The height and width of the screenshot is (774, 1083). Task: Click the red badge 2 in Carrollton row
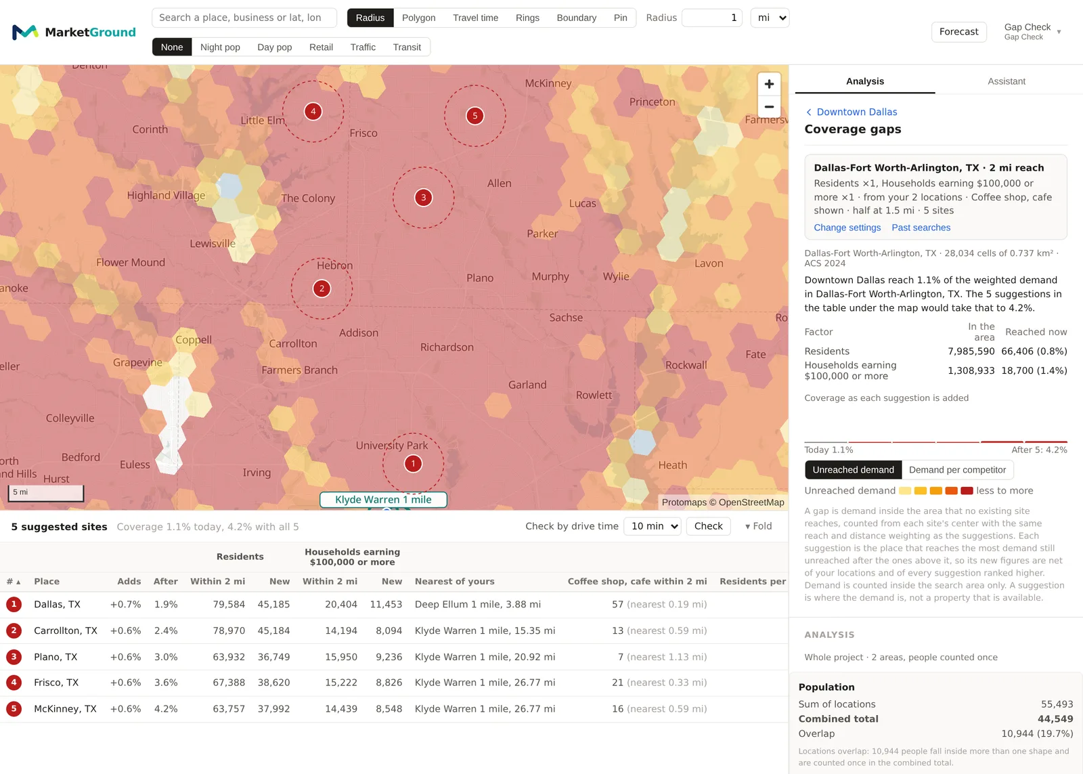(14, 631)
